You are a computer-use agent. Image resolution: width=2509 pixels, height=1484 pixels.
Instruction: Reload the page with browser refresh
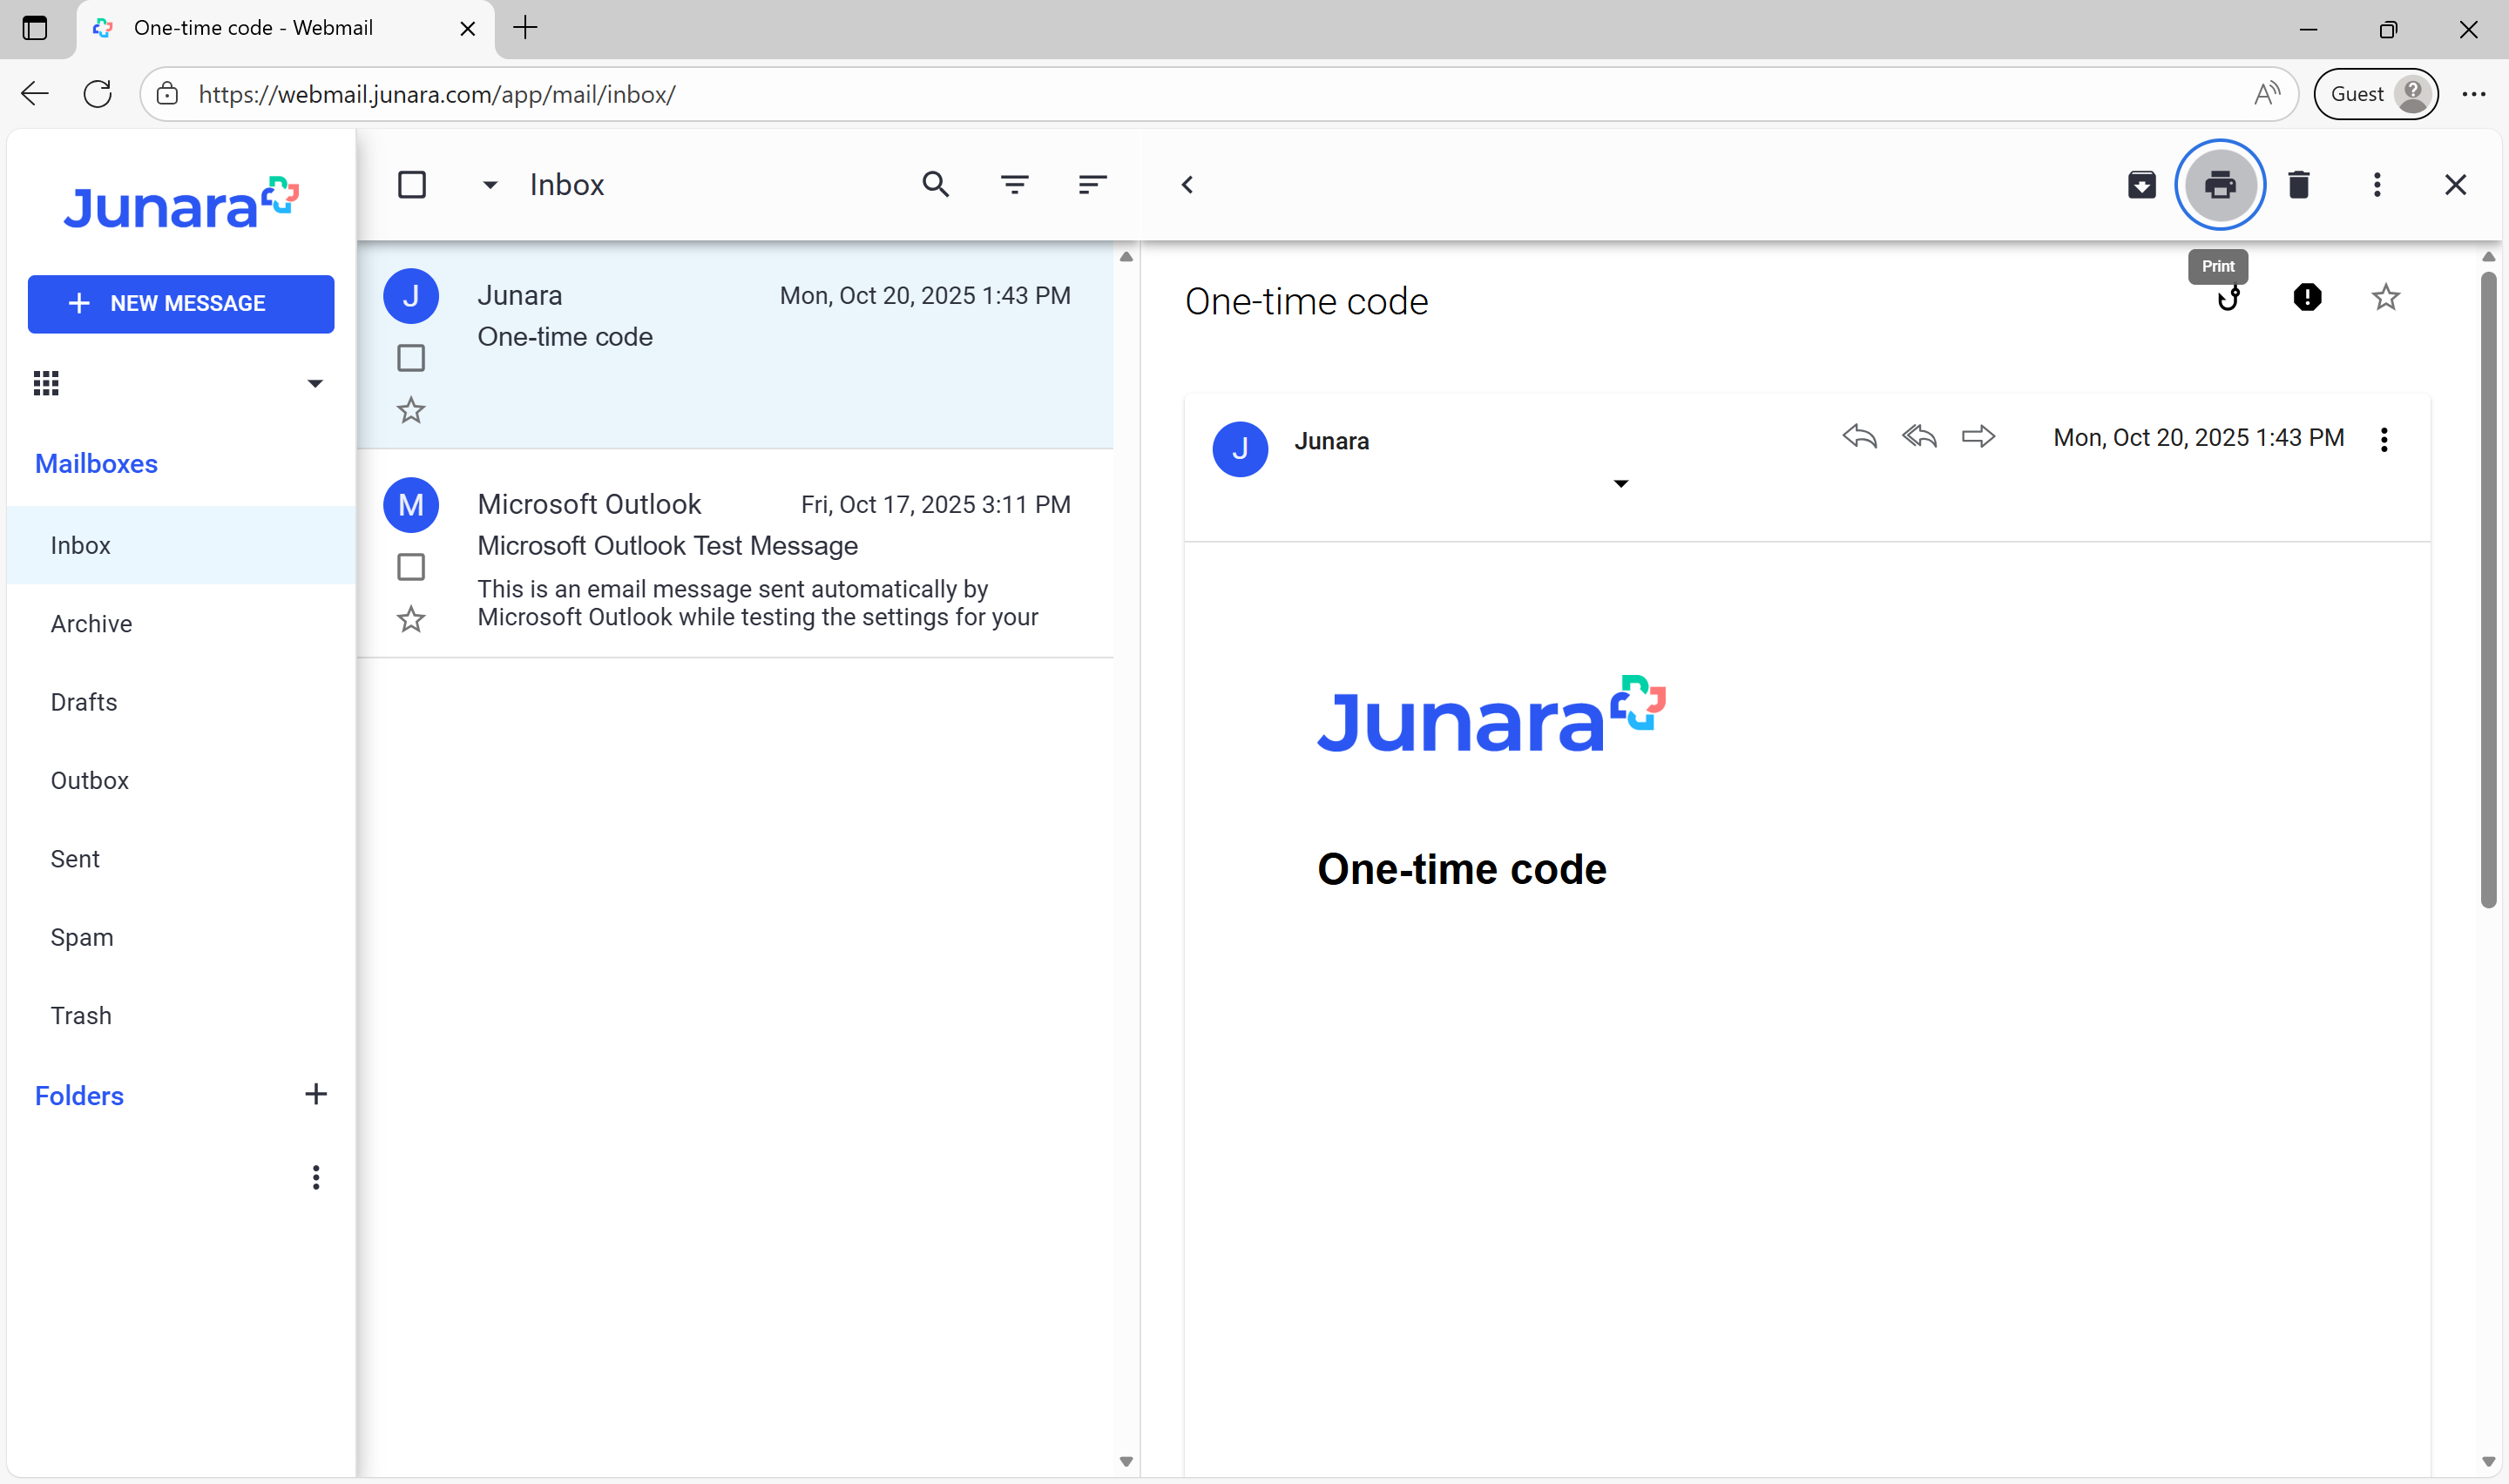click(97, 94)
